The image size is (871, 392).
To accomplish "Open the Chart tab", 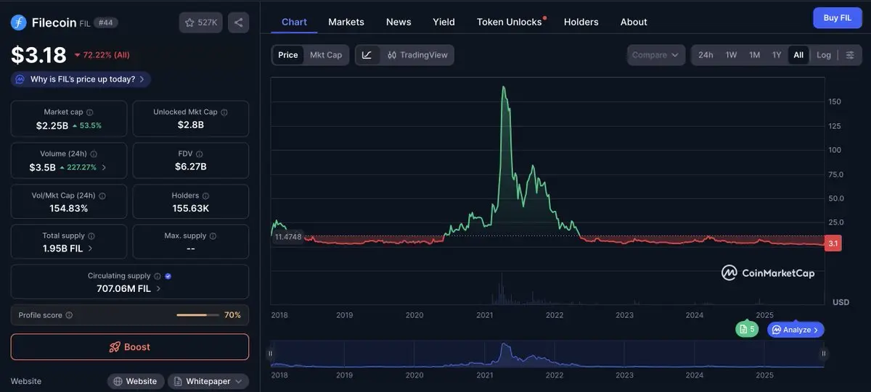I will [294, 22].
